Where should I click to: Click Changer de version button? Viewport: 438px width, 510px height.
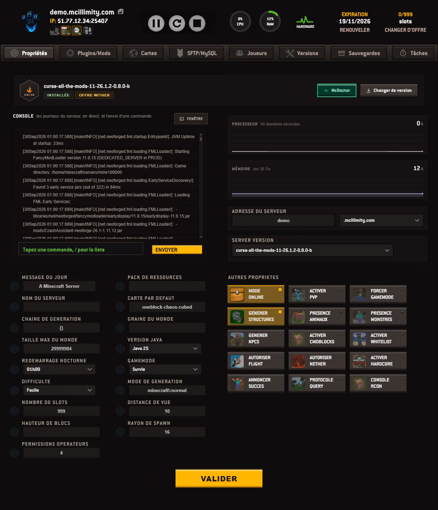coord(389,90)
